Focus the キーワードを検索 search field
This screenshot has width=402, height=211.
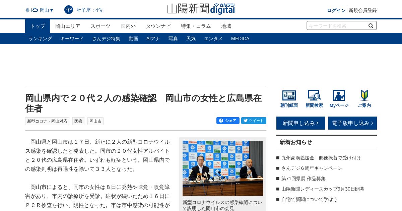pyautogui.click(x=337, y=26)
